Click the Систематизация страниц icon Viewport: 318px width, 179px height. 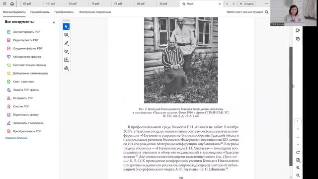pos(9,65)
